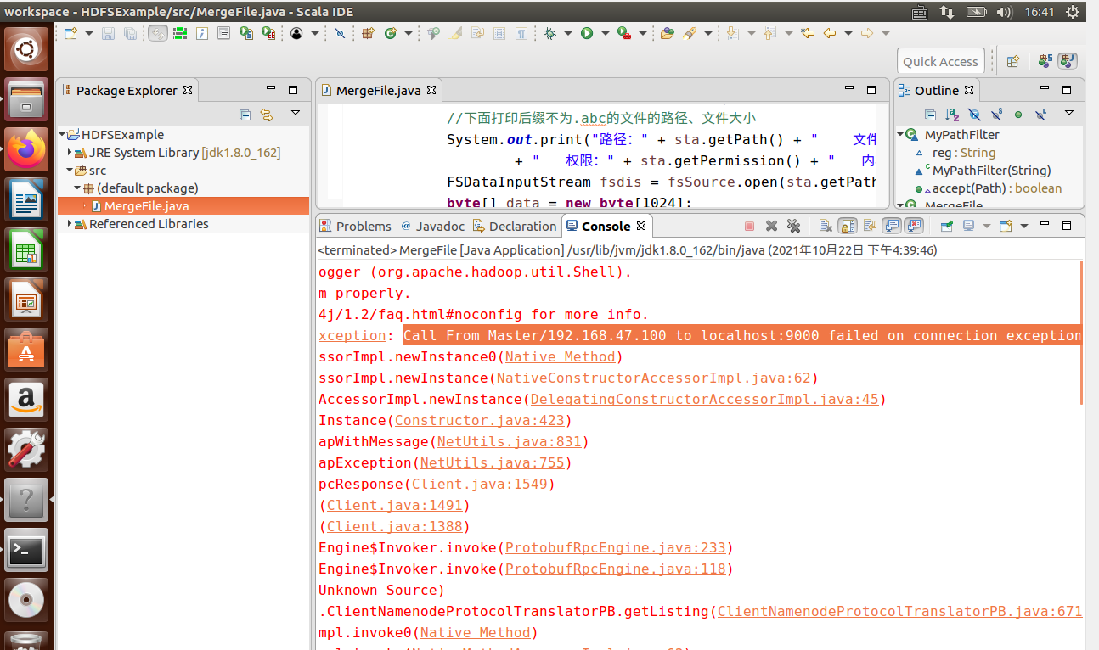Toggle Show Console on Standard Out change
The width and height of the screenshot is (1099, 650).
(x=892, y=226)
